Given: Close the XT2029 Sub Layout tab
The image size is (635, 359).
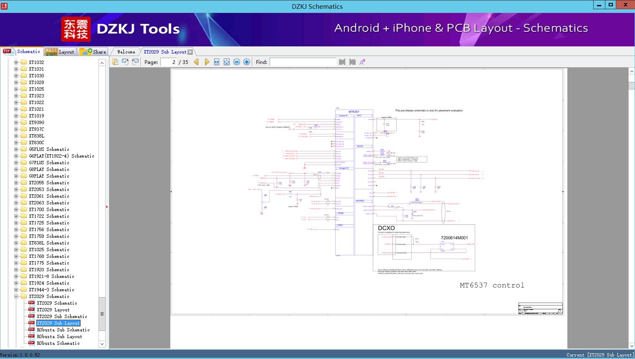Looking at the screenshot, I should pos(190,52).
